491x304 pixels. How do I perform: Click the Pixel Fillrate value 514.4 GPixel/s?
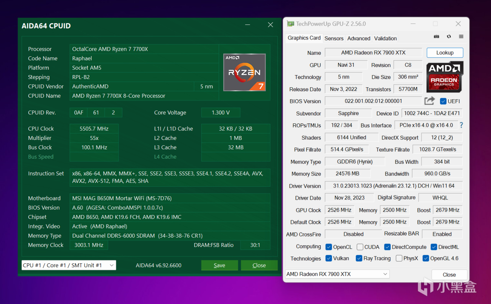[x=347, y=150]
